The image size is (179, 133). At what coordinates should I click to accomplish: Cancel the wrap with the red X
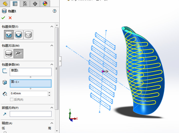coord(10,18)
